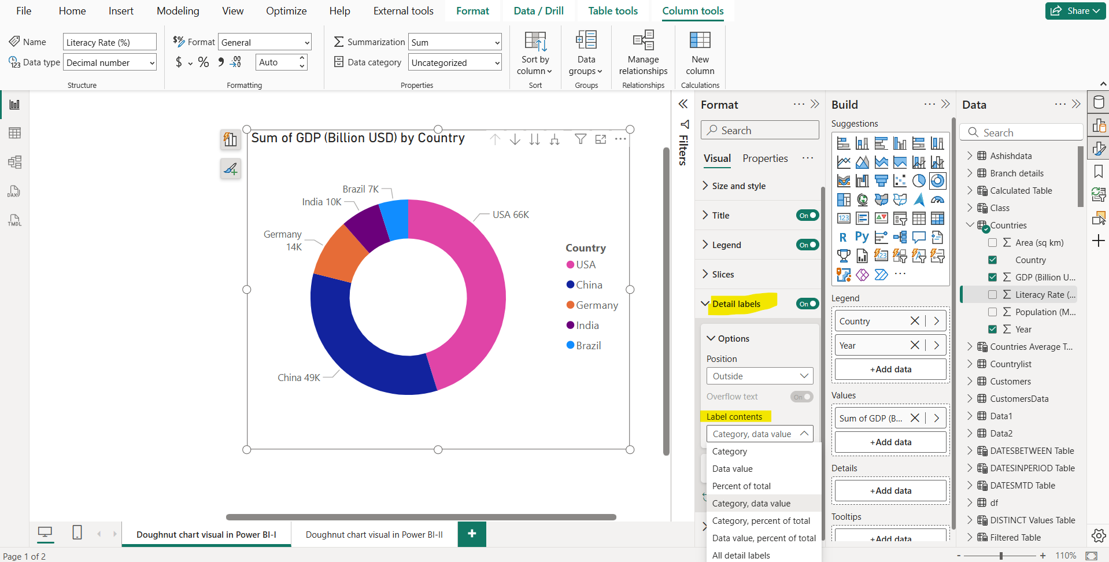Click Add data under Values

(x=890, y=442)
